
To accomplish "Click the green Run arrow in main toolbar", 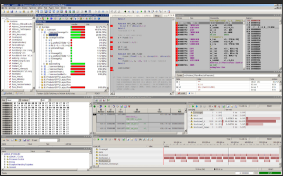I will (x=141, y=11).
